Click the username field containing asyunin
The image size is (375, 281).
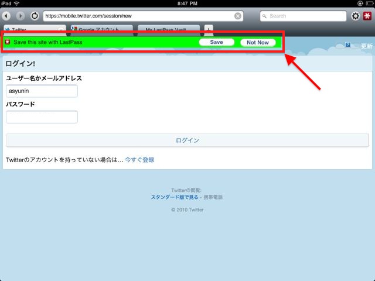click(42, 91)
